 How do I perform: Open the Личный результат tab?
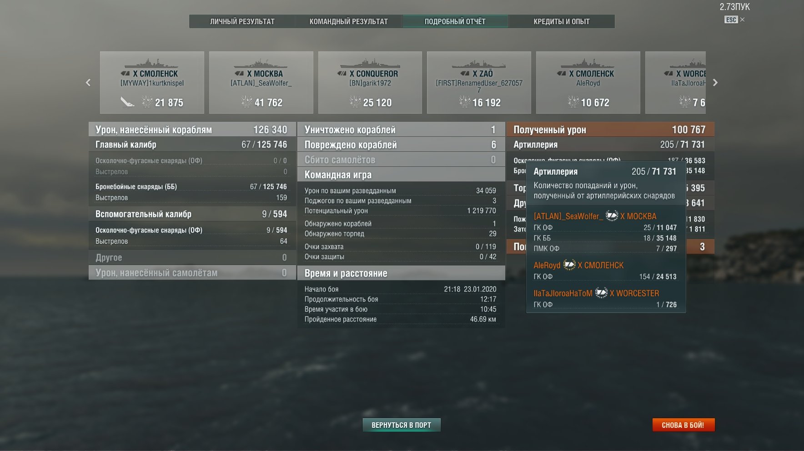pyautogui.click(x=242, y=21)
